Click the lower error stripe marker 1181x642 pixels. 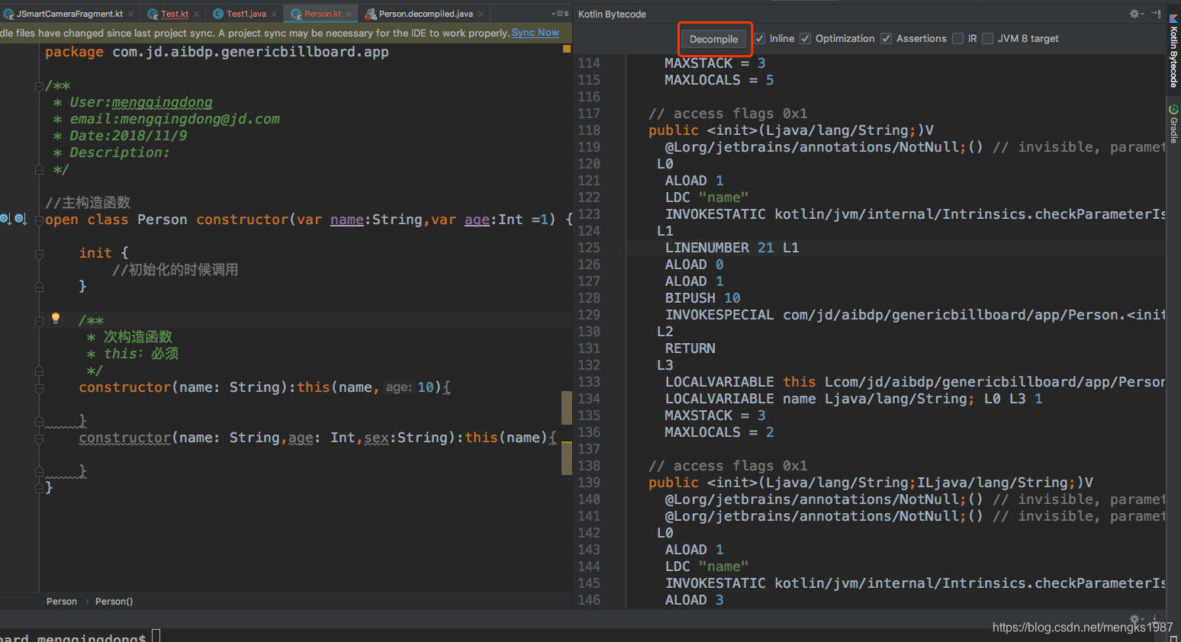(x=567, y=458)
